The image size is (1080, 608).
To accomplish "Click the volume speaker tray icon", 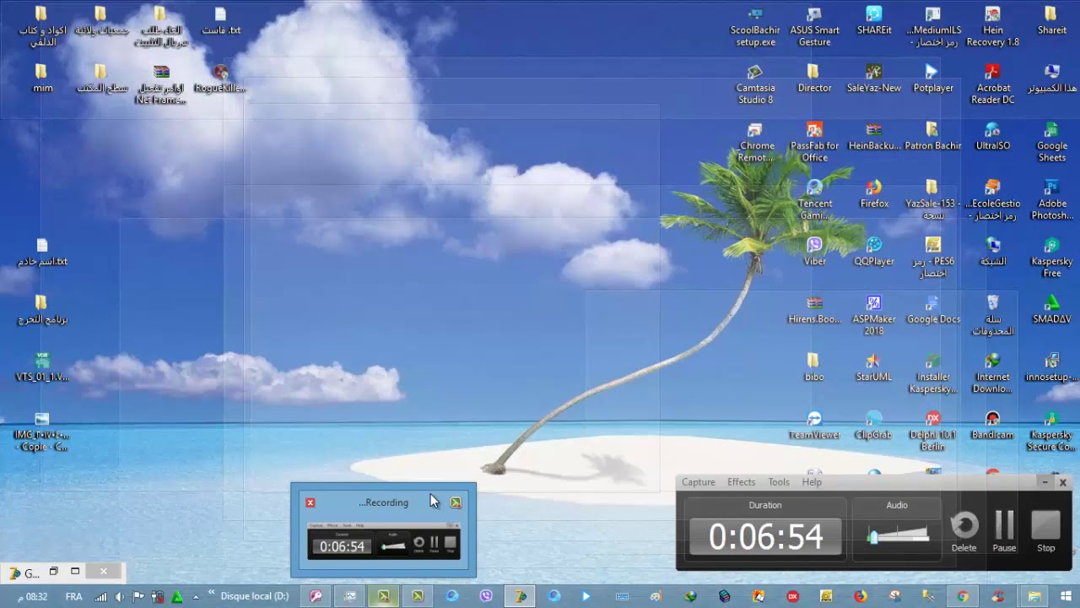I will [x=119, y=596].
